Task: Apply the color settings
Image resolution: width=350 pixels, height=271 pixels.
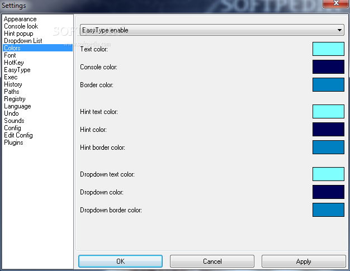Action: [304, 261]
